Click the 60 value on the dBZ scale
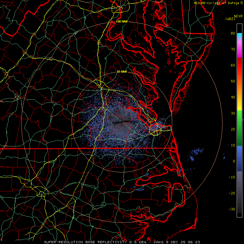Screen dimensions: 244x244 coord(233,65)
